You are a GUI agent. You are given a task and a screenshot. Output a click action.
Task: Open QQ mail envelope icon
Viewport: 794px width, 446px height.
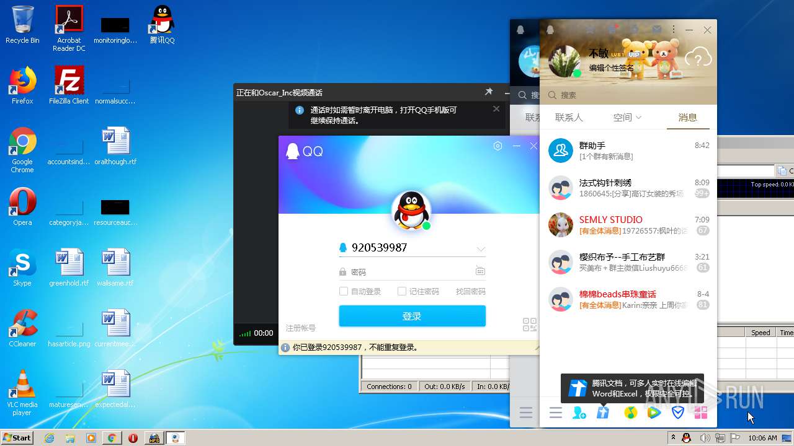pos(656,30)
